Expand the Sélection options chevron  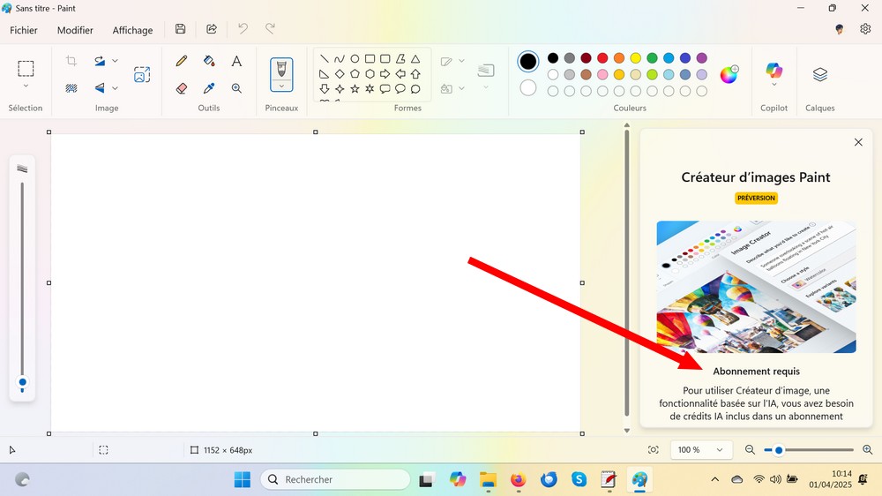point(26,86)
